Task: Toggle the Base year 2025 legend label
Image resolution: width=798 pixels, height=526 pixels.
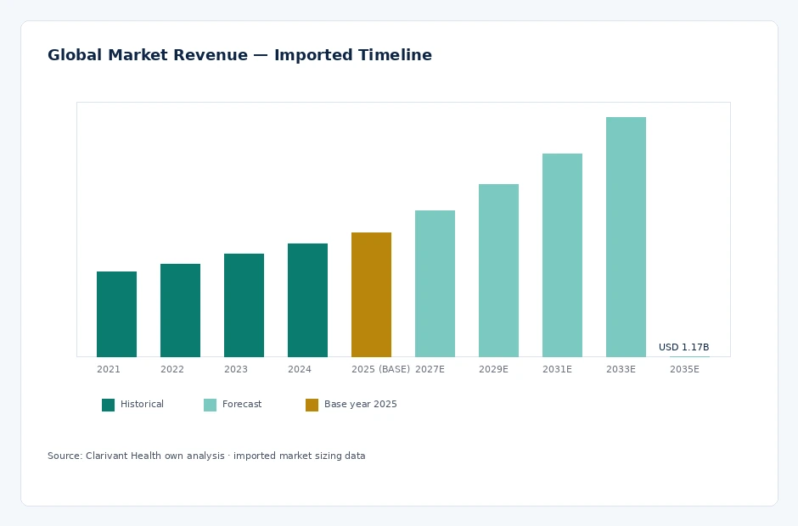Action: pos(360,404)
